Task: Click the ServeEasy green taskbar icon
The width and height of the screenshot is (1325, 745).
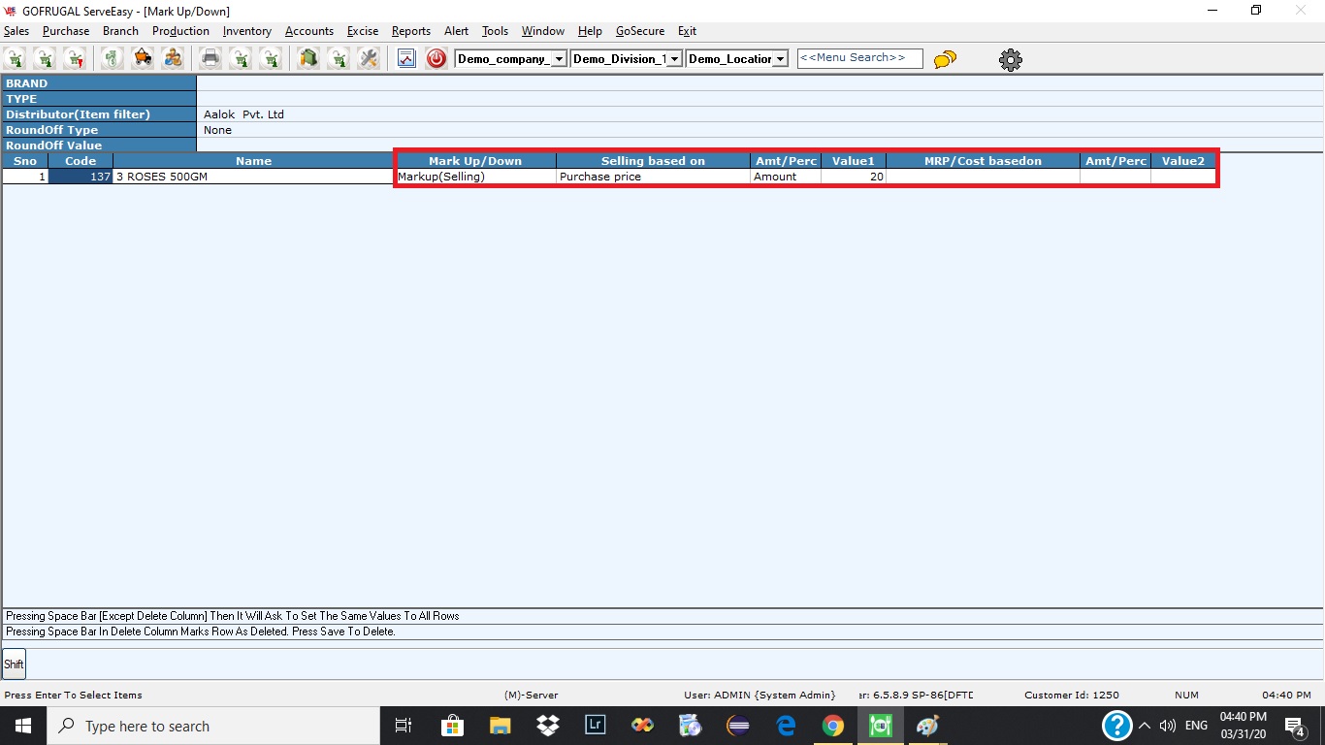Action: tap(880, 726)
